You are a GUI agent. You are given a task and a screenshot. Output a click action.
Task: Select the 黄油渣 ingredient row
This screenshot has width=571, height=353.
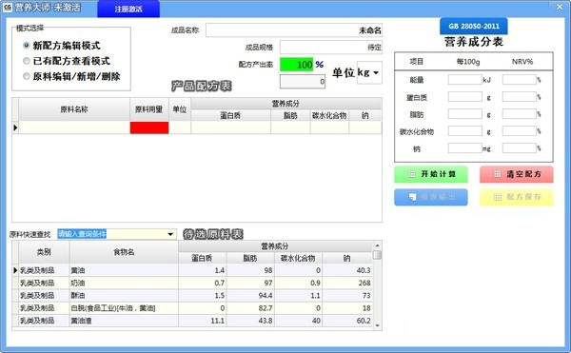tap(195, 321)
